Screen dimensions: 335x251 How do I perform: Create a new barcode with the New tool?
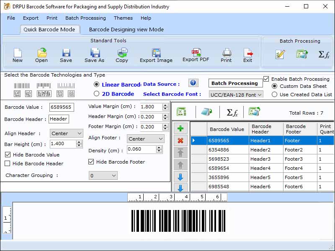[x=17, y=54]
